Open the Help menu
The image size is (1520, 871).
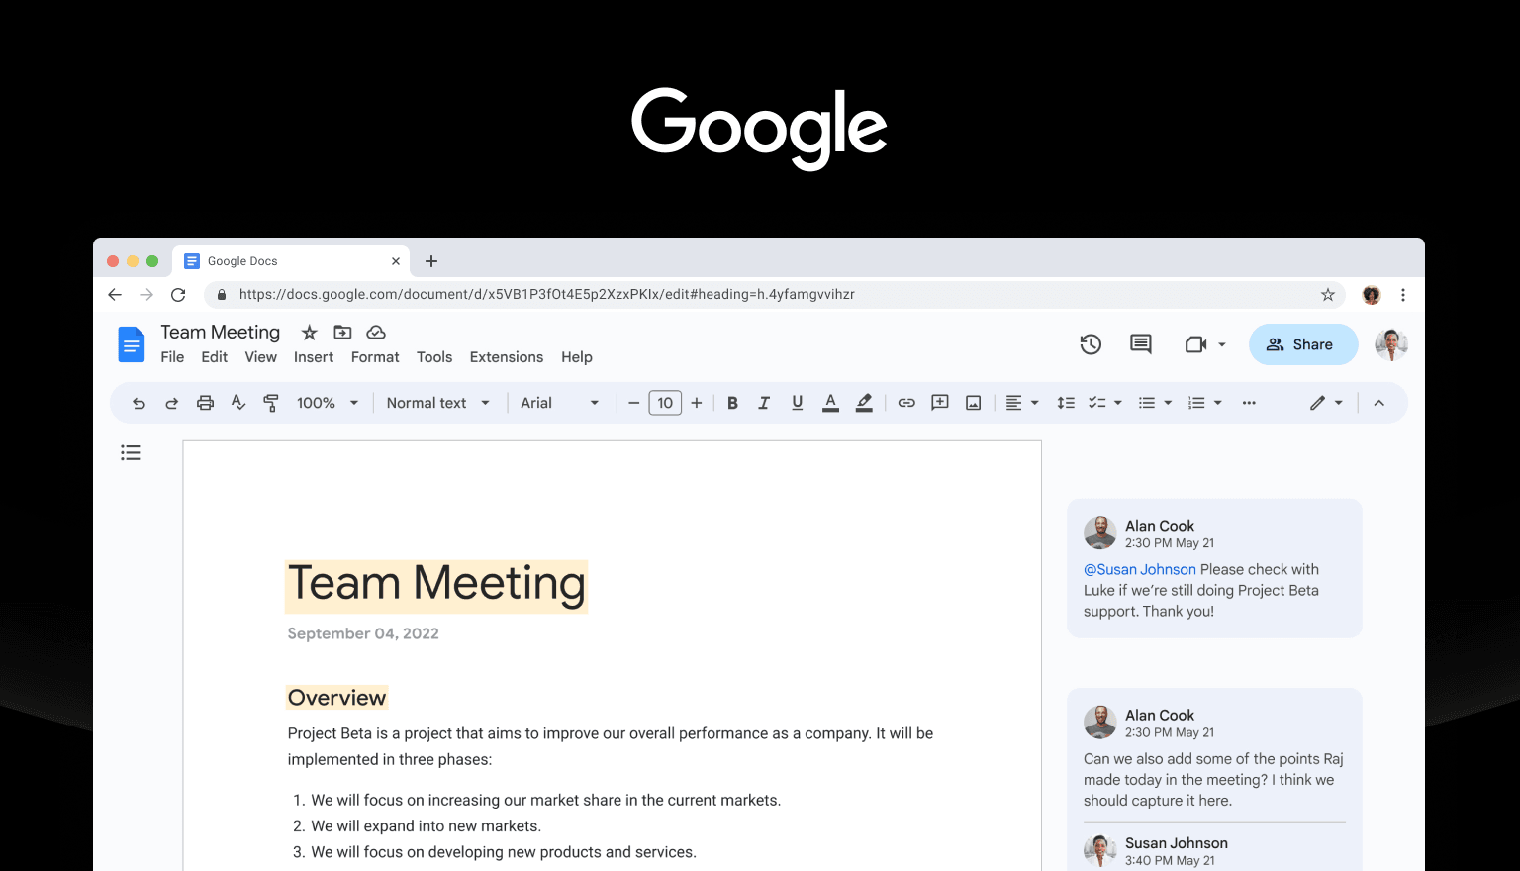click(577, 357)
